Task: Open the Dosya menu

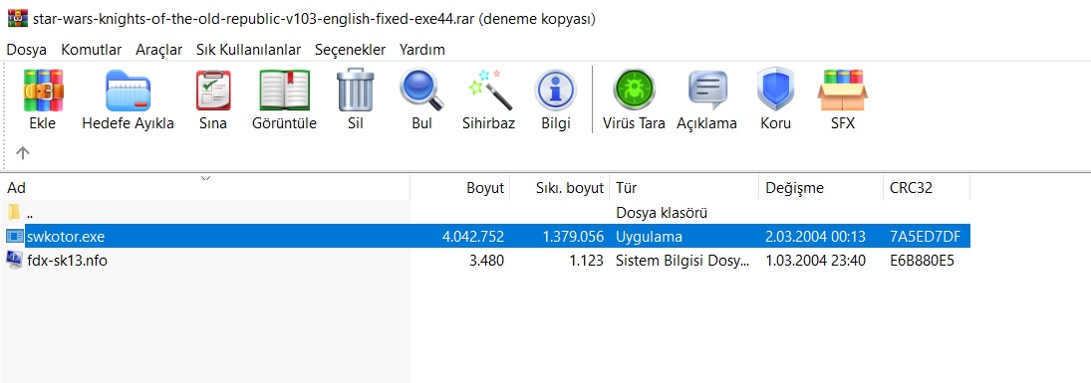Action: (27, 50)
